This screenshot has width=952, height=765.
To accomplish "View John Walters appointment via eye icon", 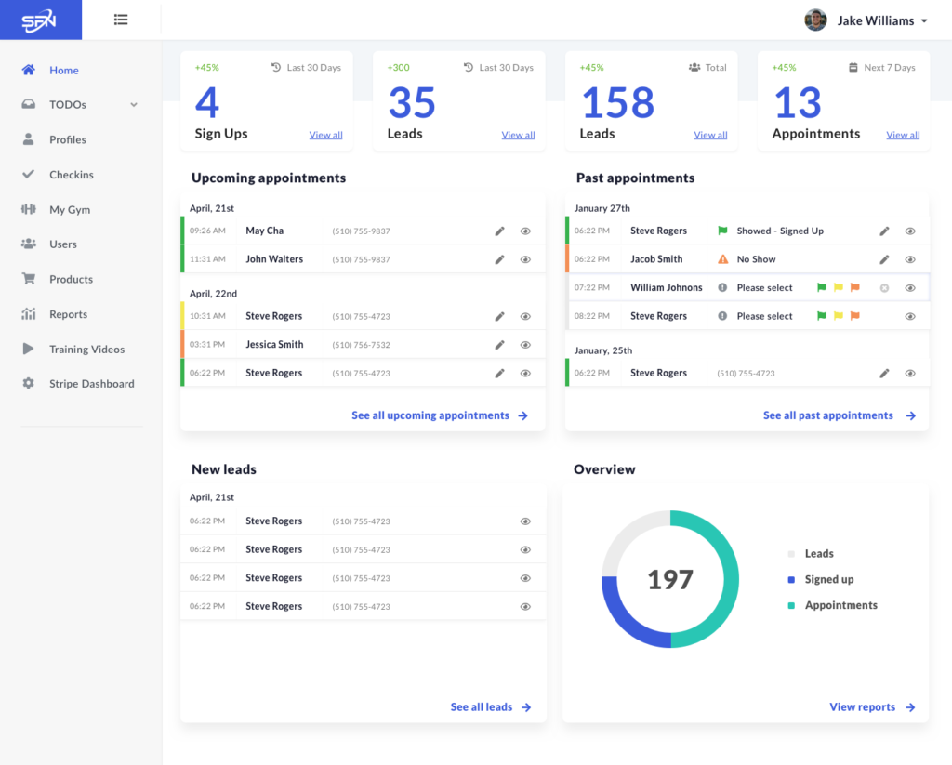I will pos(526,260).
